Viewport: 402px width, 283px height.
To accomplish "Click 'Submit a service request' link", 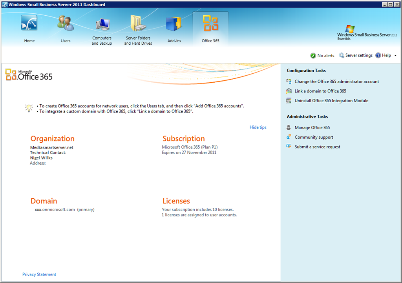I will coord(317,147).
